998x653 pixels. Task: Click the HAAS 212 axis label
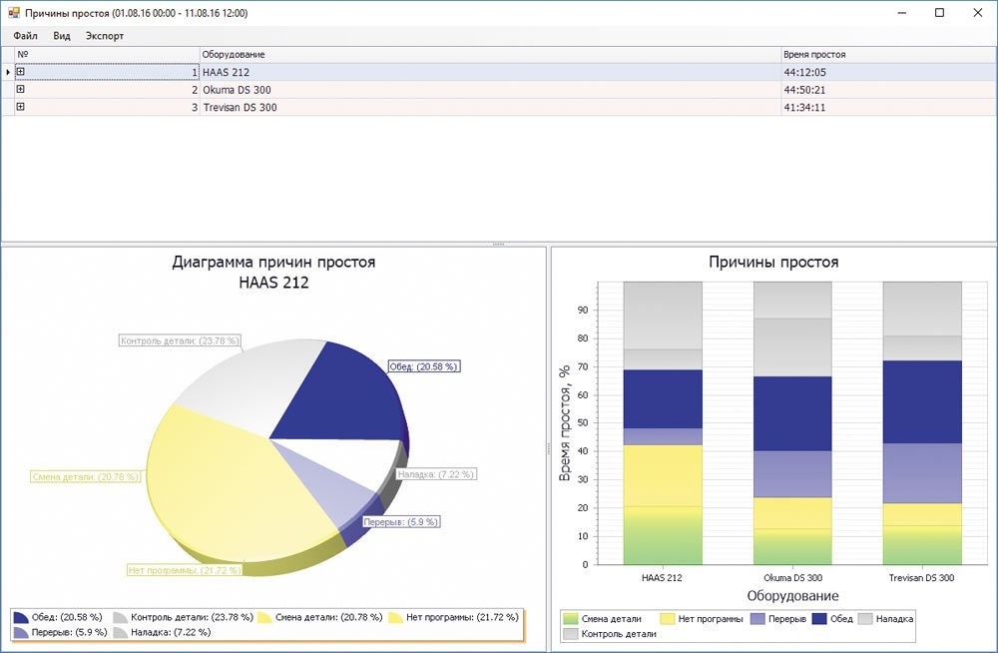662,578
